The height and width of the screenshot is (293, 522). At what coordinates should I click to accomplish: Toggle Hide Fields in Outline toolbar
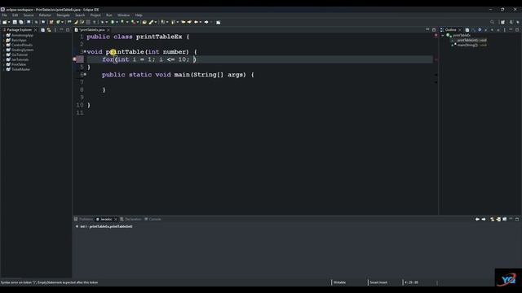pyautogui.click(x=480, y=30)
